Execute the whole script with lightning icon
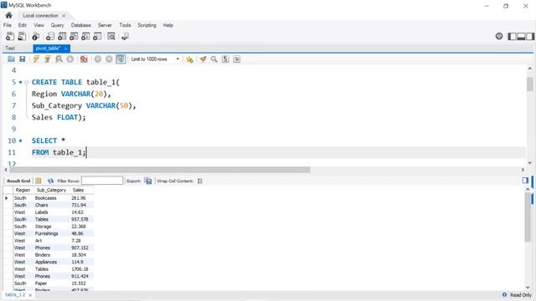This screenshot has width=536, height=301. [36, 59]
